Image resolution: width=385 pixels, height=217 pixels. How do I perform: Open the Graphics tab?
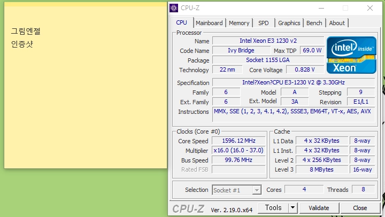point(289,23)
